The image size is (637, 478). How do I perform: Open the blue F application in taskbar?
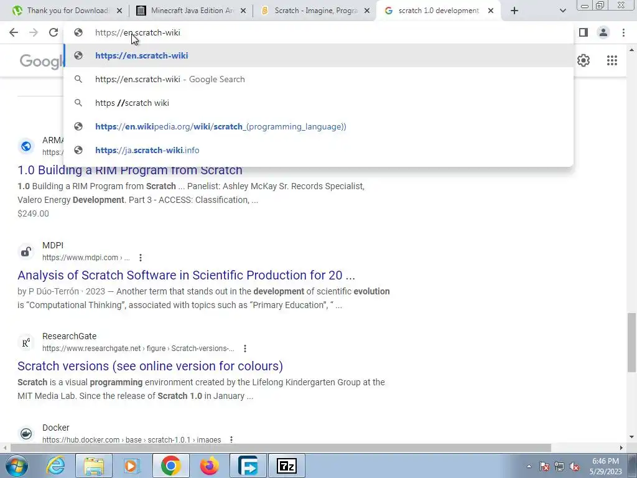[248, 466]
